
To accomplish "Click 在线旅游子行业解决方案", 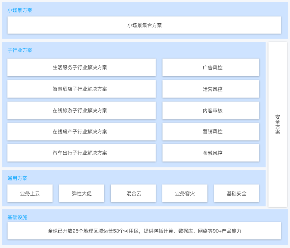I will point(81,110).
